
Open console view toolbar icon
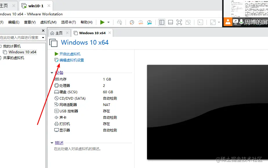[200, 22]
